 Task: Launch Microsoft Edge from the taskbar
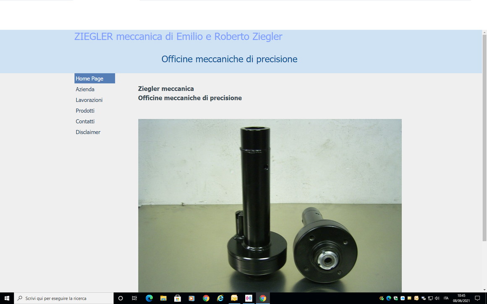(149, 298)
